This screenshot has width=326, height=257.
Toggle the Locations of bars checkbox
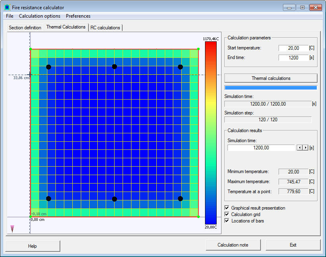point(227,220)
